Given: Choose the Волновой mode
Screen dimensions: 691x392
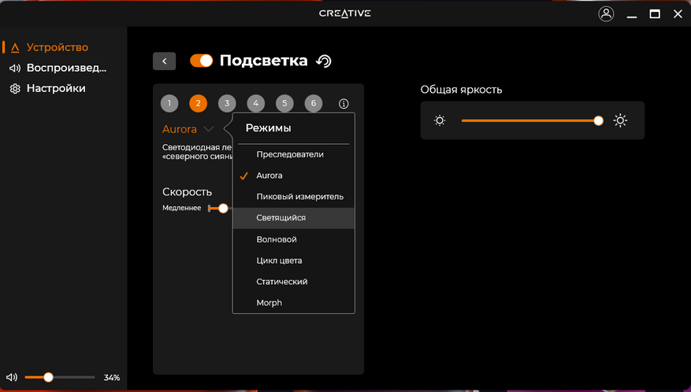Looking at the screenshot, I should pyautogui.click(x=294, y=239).
